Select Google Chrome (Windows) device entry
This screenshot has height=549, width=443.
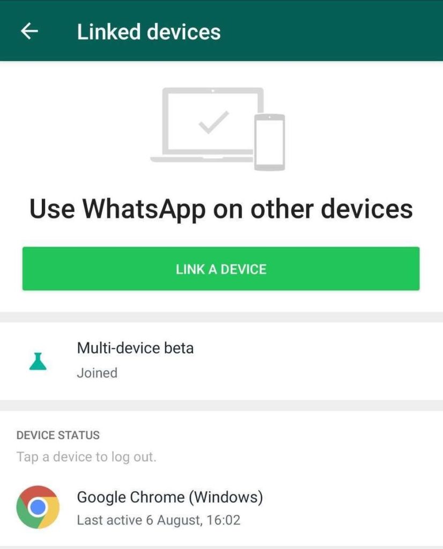(222, 507)
